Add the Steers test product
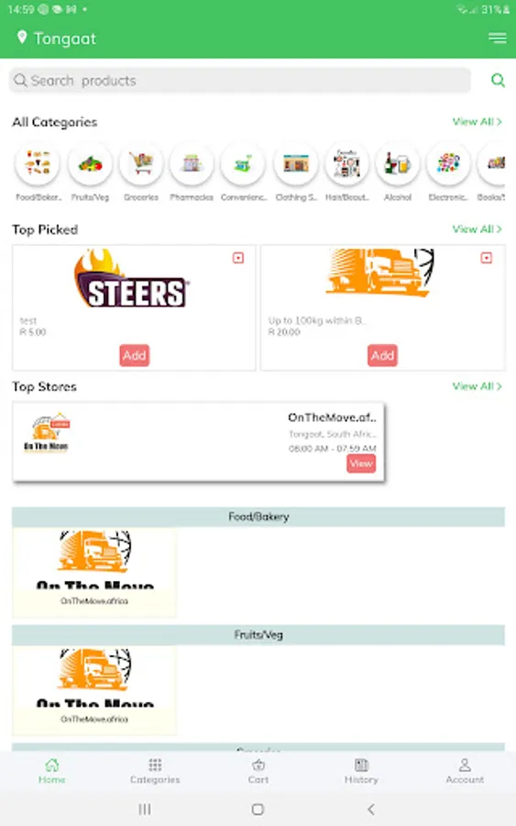This screenshot has height=826, width=516. [134, 355]
